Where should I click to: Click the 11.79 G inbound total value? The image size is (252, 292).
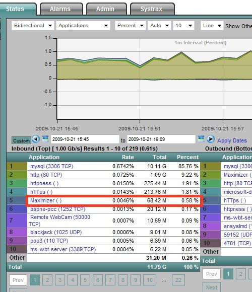(x=157, y=267)
